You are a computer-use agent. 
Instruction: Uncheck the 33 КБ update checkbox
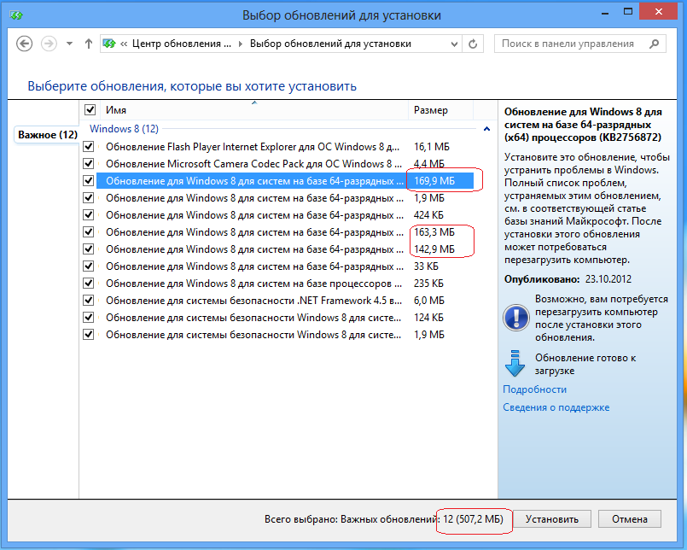tap(89, 266)
